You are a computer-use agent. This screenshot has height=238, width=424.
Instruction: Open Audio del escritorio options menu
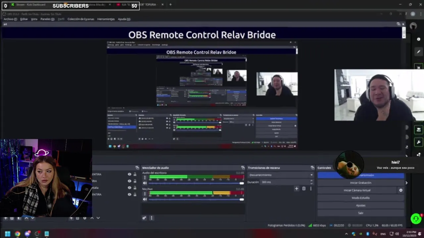[x=145, y=178]
